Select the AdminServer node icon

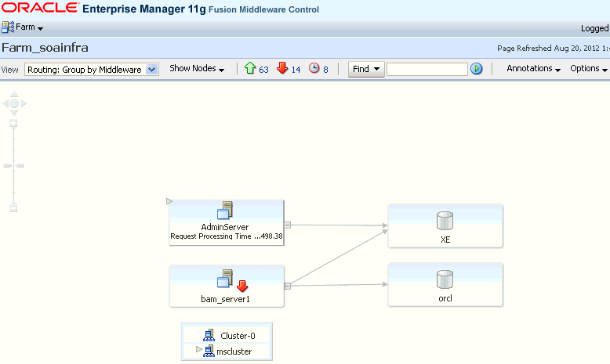point(225,210)
